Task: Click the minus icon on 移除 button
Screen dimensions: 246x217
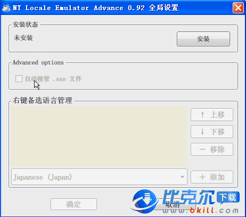Action: click(x=202, y=149)
